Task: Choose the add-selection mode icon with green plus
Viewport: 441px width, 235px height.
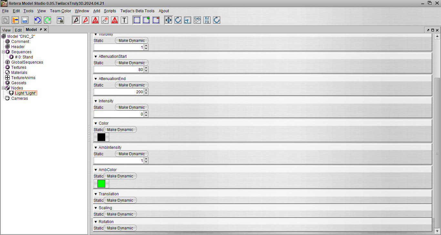Action: (x=146, y=20)
